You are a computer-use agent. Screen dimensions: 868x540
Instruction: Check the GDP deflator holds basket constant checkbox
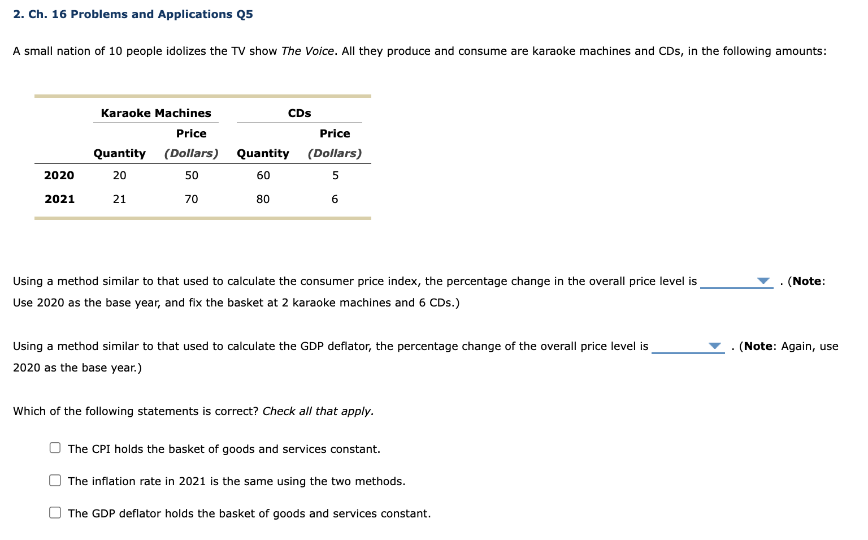point(54,512)
